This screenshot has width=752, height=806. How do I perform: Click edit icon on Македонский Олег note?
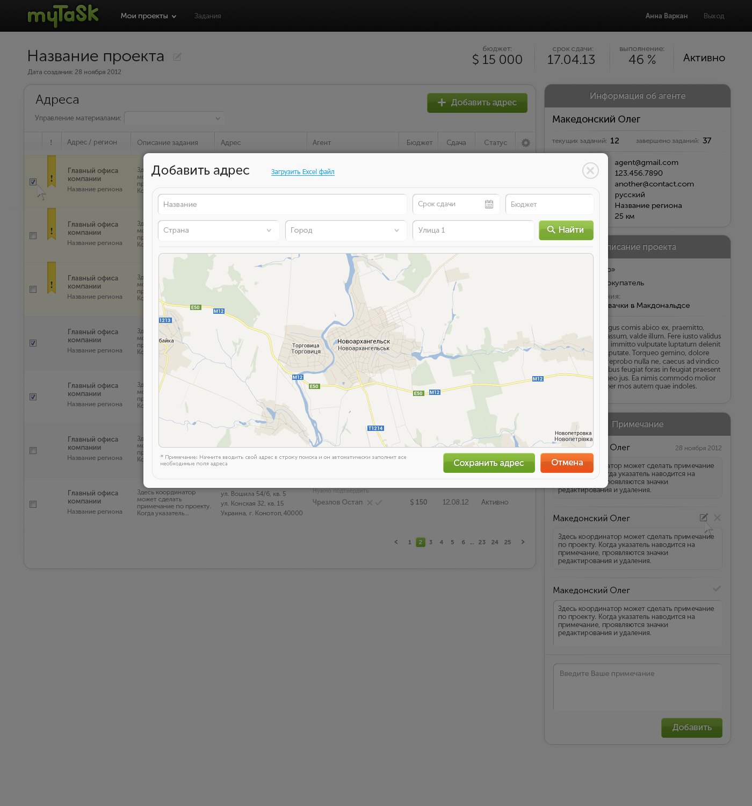[703, 517]
